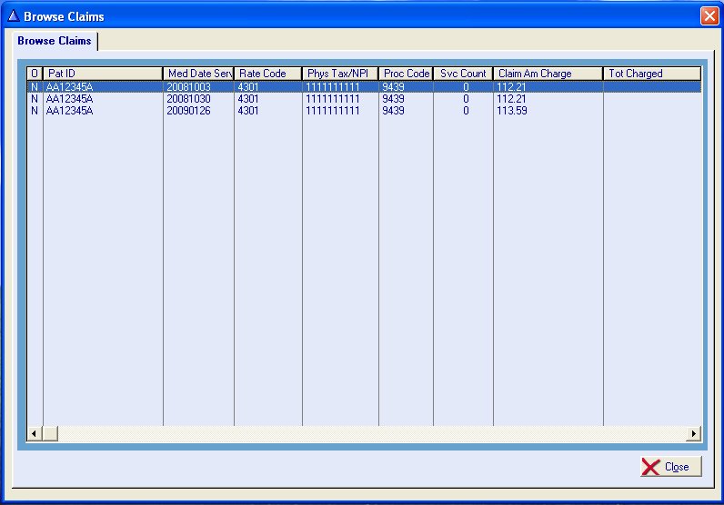
Task: Select the Browse Claims tab
Action: 55,41
